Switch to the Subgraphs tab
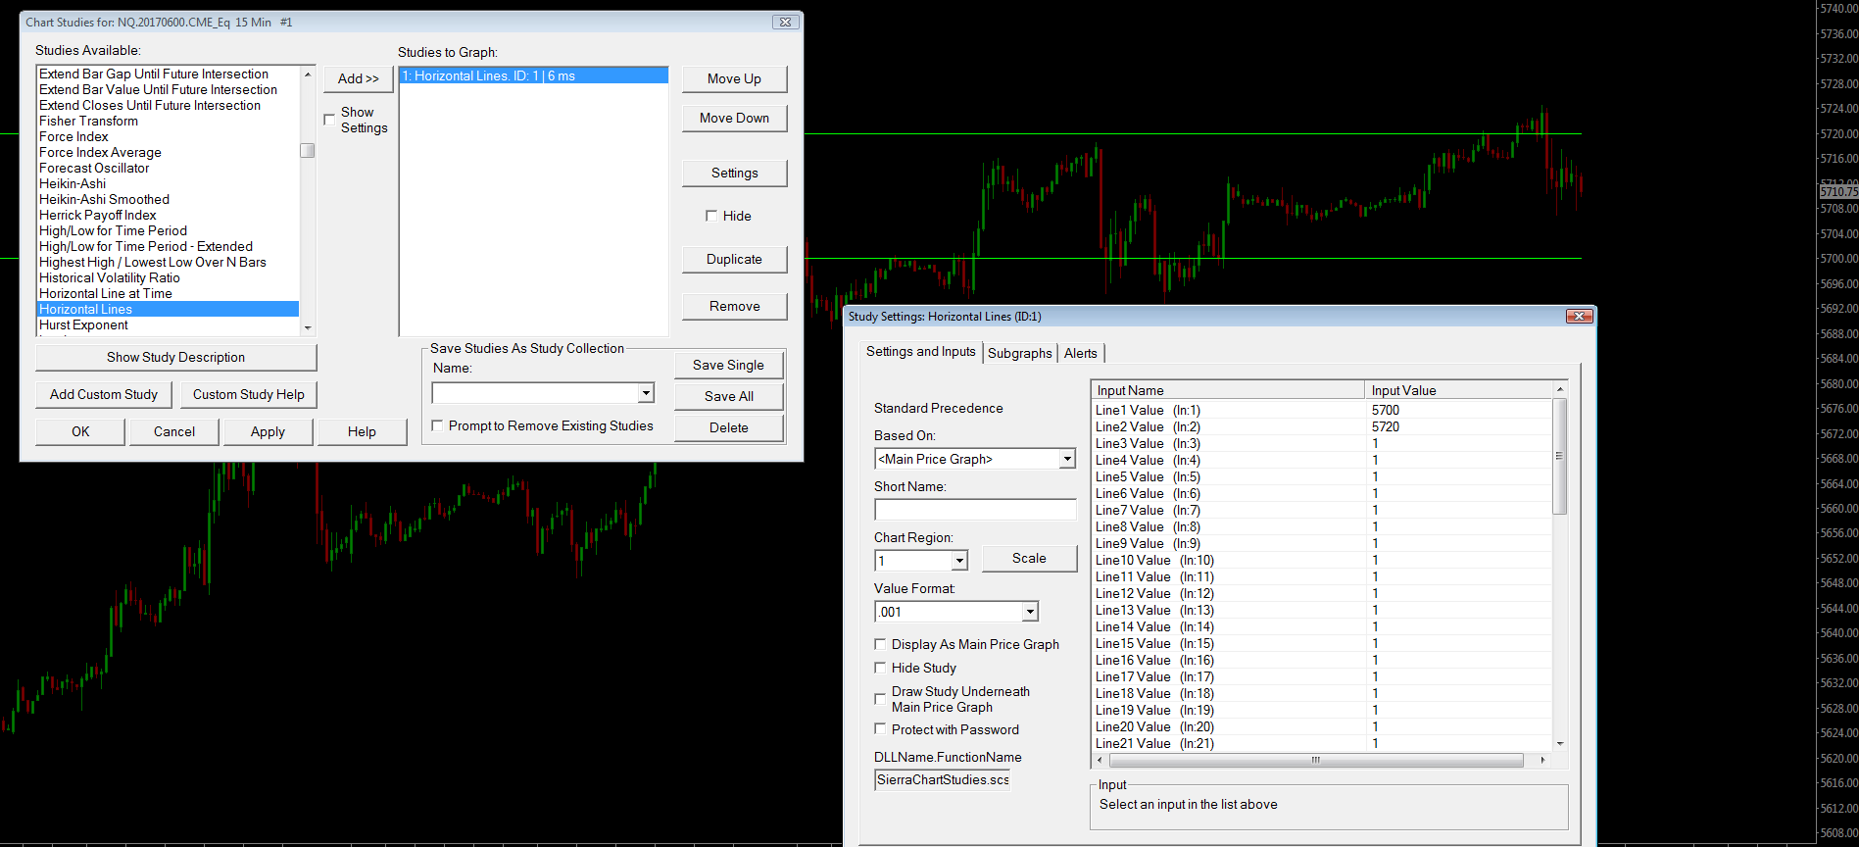 tap(1019, 353)
